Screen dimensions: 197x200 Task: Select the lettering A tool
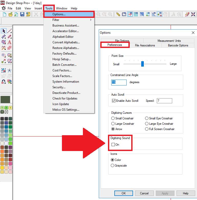[9, 42]
